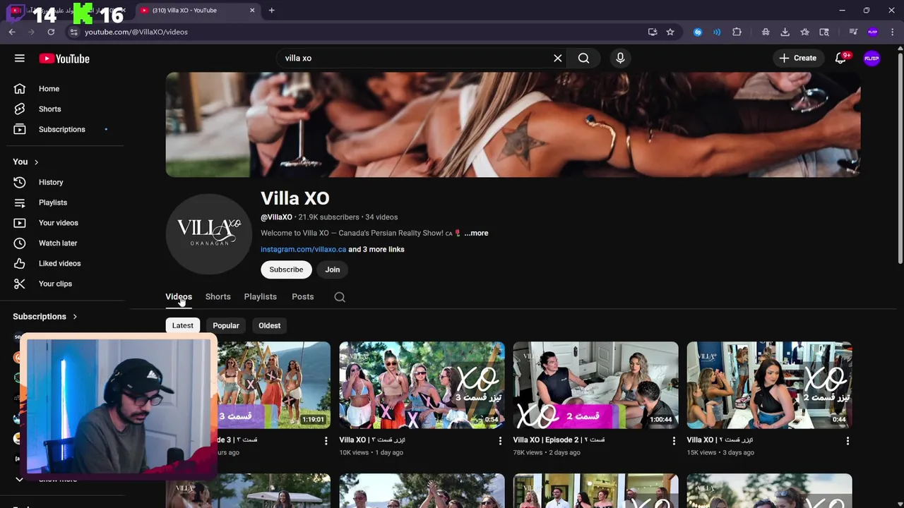Screen dimensions: 904x508
Task: Click the Create button
Action: pyautogui.click(x=799, y=59)
